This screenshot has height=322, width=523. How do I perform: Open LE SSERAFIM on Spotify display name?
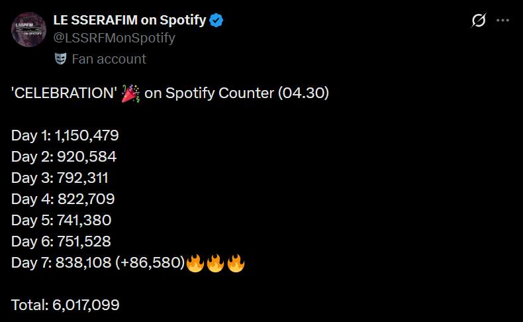[x=130, y=20]
